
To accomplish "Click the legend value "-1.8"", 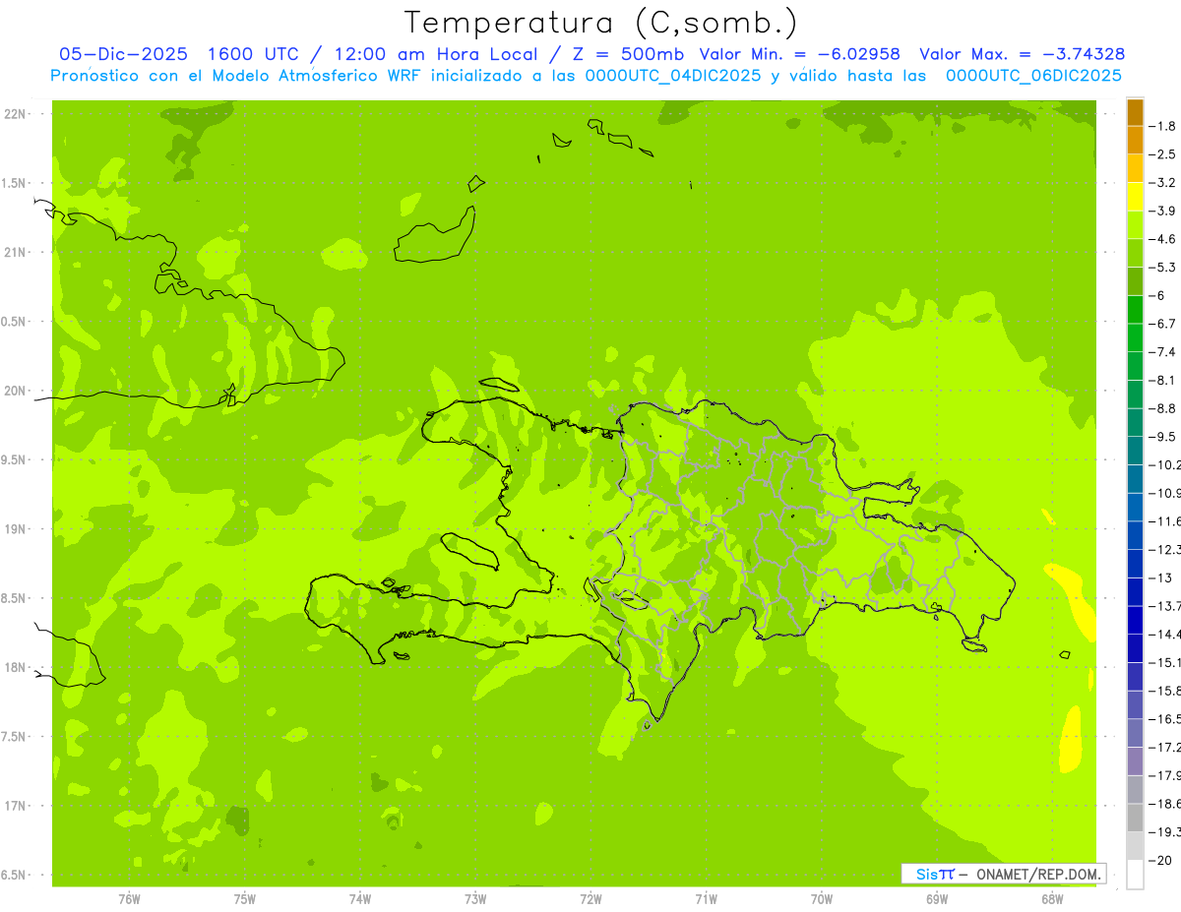I will click(1164, 126).
